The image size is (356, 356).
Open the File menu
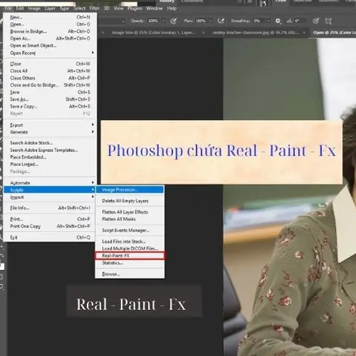coord(8,8)
